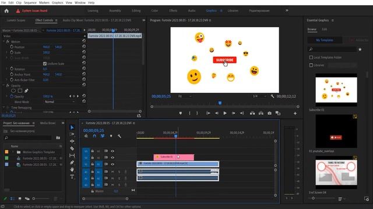Screen dimensions: 373x209
Task: Toggle Rotation animation stopwatch
Action: coord(12,69)
